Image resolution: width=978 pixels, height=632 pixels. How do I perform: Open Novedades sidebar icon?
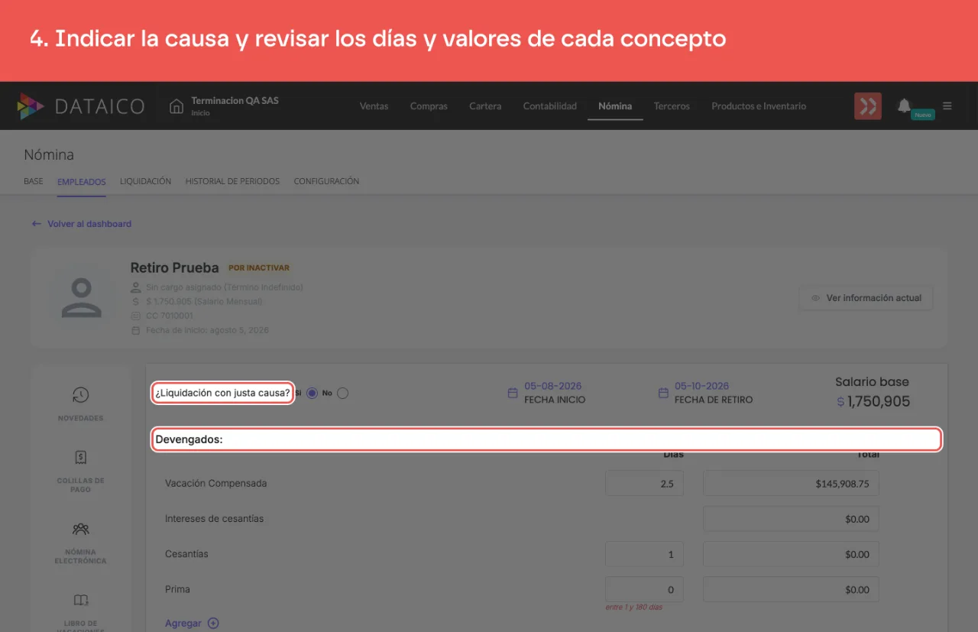click(x=80, y=395)
